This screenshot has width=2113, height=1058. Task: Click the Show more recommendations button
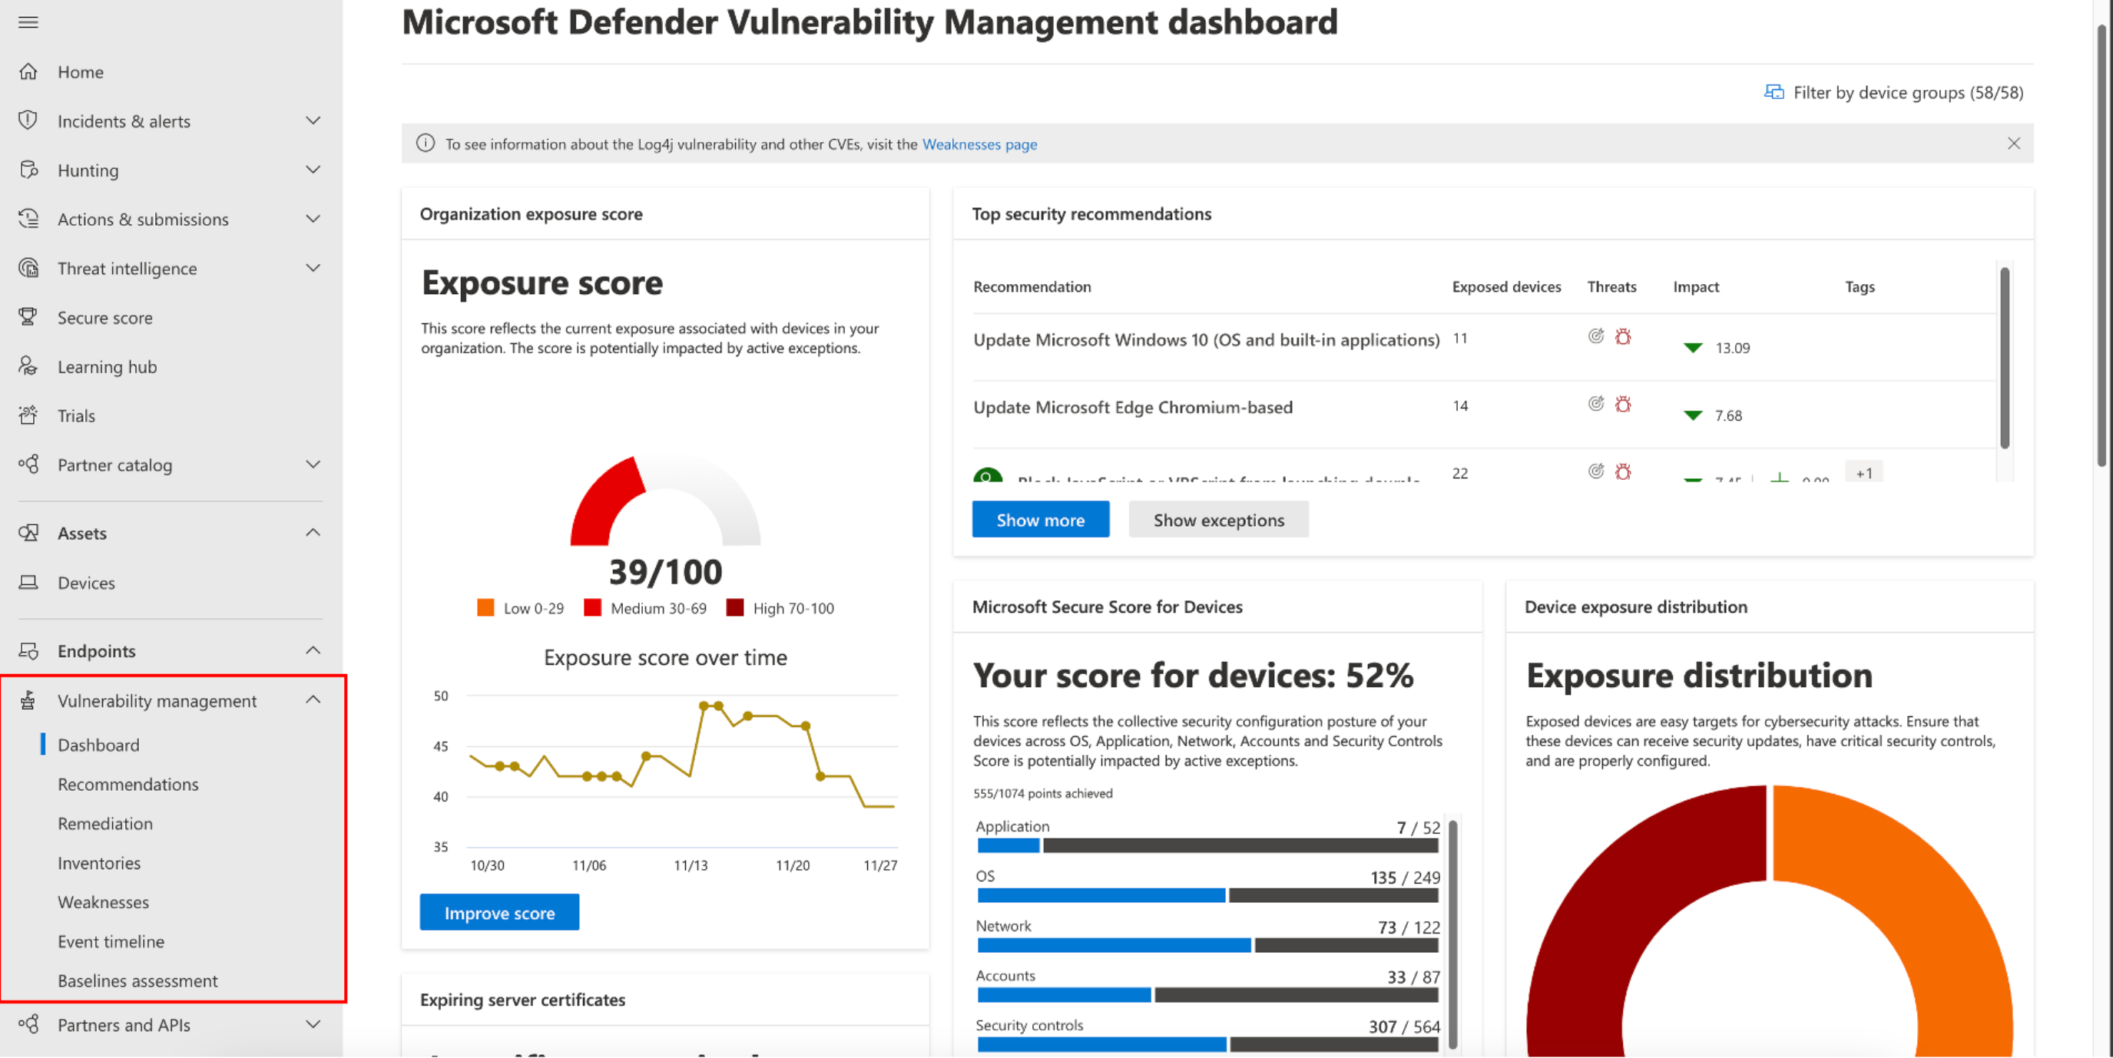pyautogui.click(x=1039, y=520)
